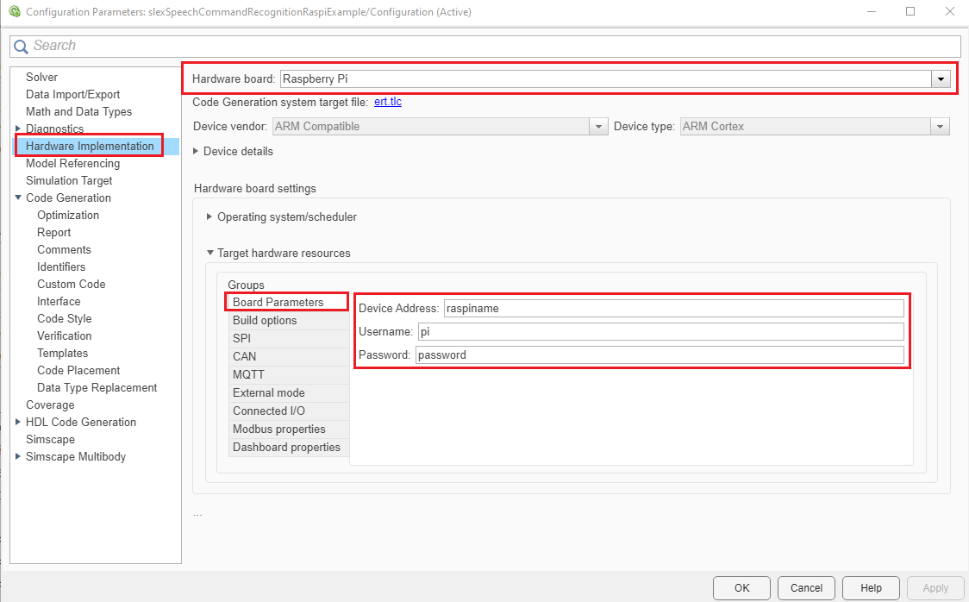Click inside the Search box
This screenshot has height=602, width=969.
tap(491, 46)
